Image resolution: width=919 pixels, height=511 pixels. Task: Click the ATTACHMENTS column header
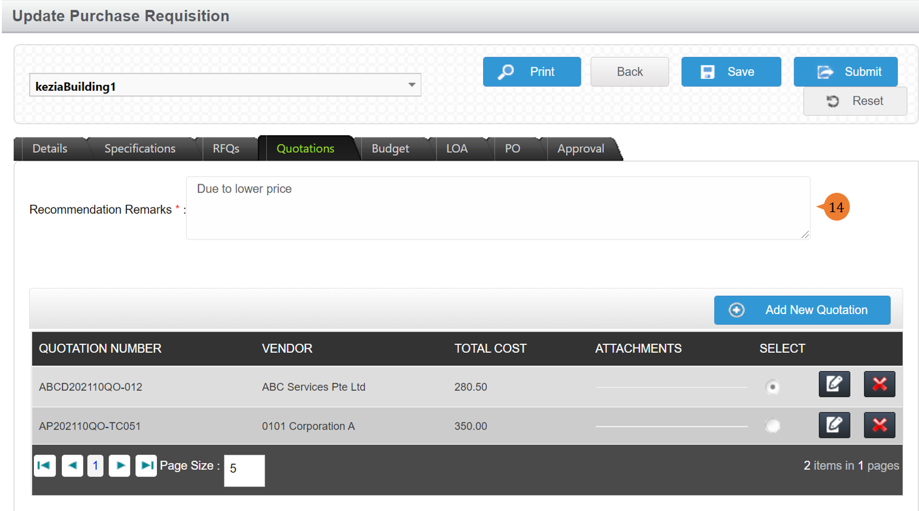638,349
